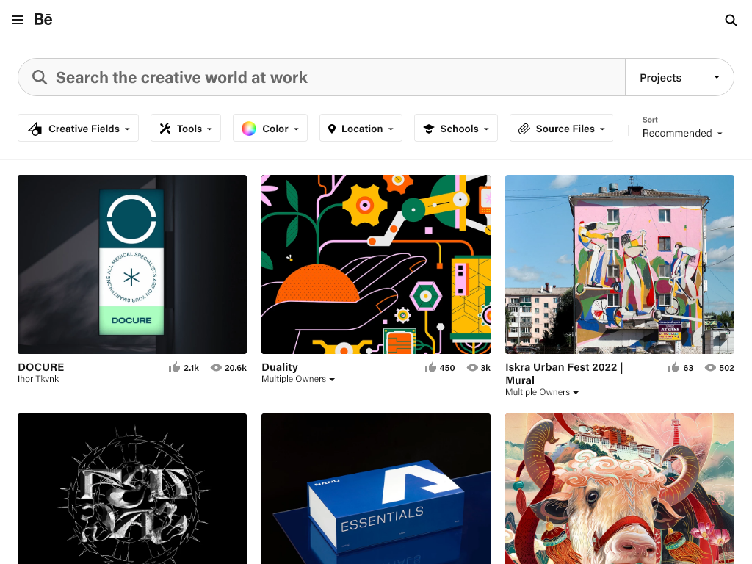Go to Behance home via Bē logo
This screenshot has height=564, width=752.
pyautogui.click(x=43, y=19)
